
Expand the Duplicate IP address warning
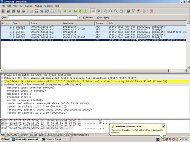coord(2,81)
